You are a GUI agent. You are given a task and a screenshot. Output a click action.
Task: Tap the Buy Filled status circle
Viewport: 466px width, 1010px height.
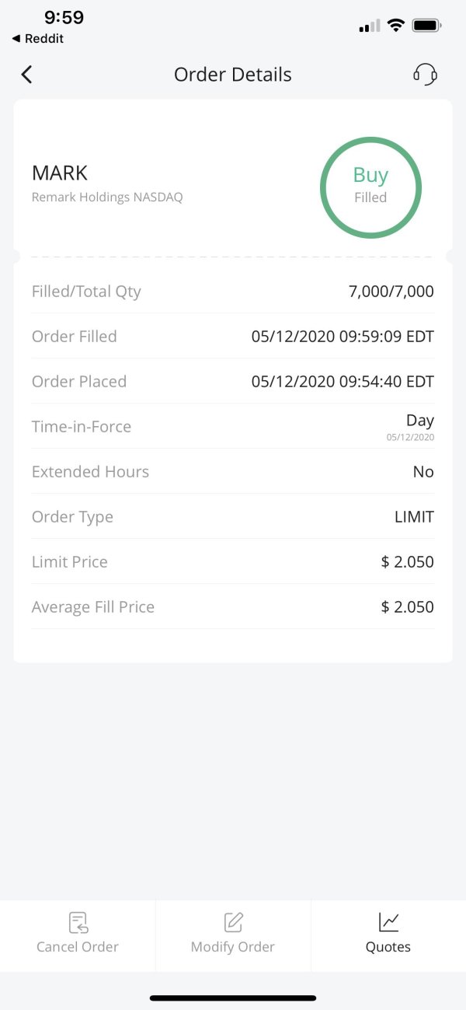pyautogui.click(x=370, y=187)
